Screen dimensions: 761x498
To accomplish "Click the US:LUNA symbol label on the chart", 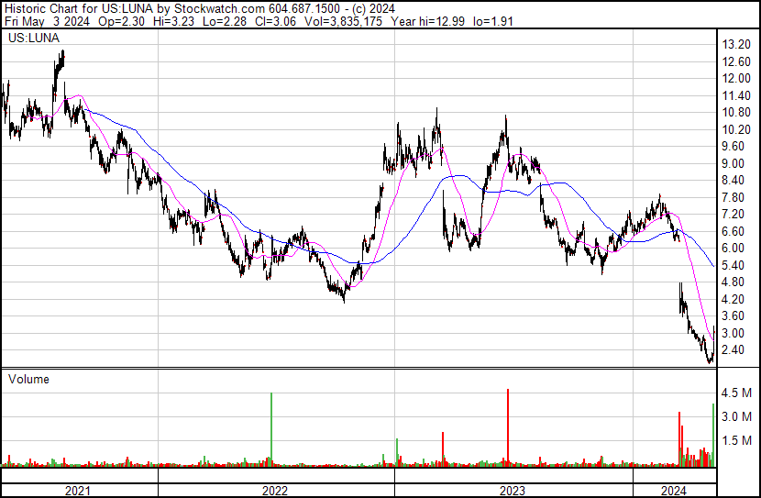I will point(34,38).
